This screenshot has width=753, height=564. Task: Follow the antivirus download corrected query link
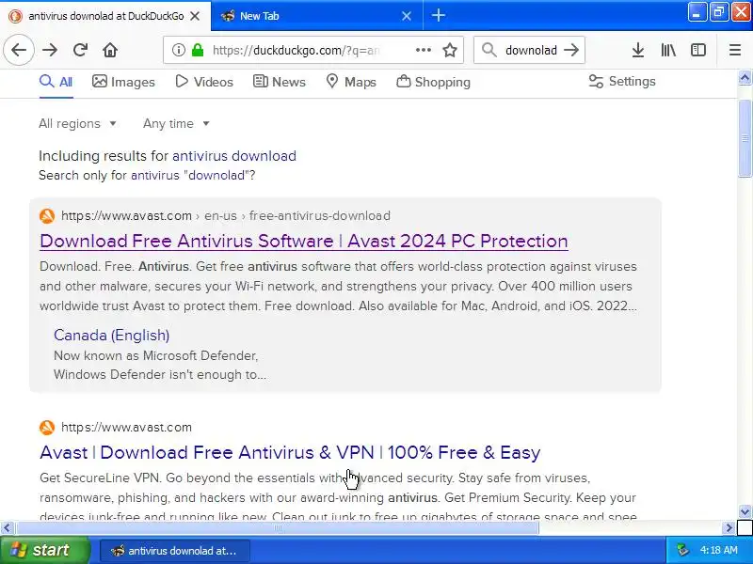(234, 156)
